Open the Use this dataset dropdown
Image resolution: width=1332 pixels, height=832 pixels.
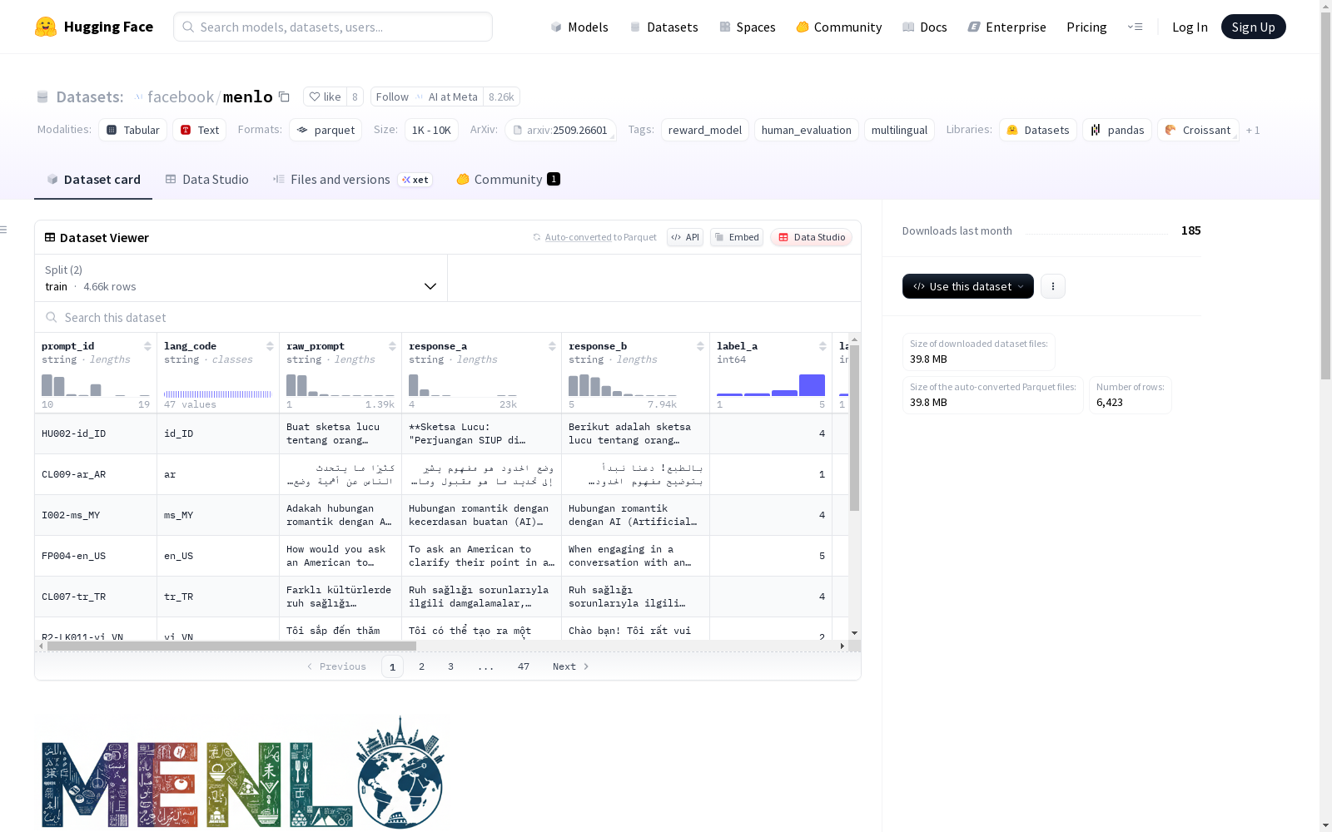tap(968, 286)
